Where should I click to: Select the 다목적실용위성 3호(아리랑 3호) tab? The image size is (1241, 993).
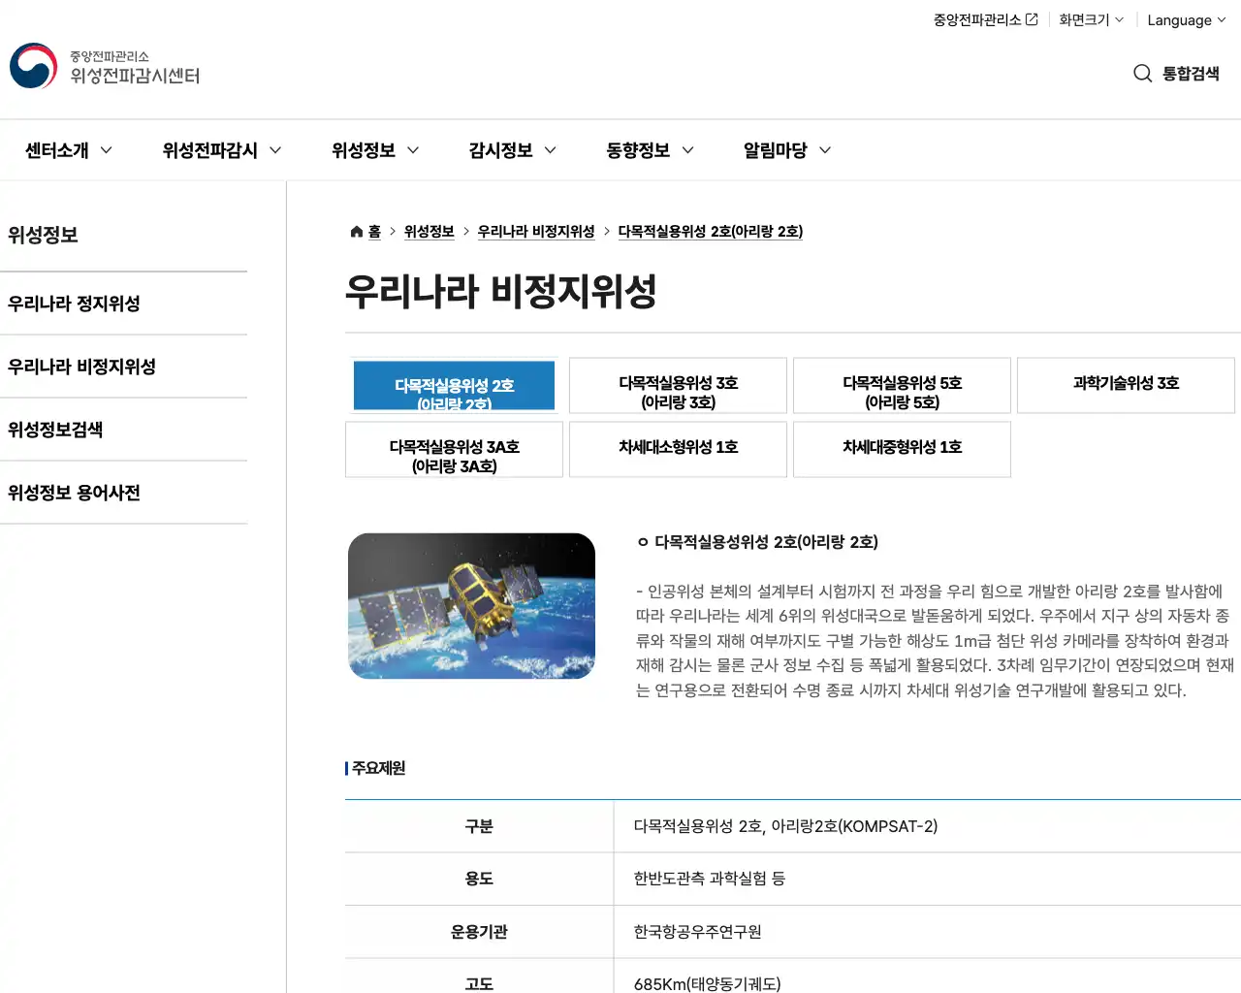pyautogui.click(x=678, y=385)
